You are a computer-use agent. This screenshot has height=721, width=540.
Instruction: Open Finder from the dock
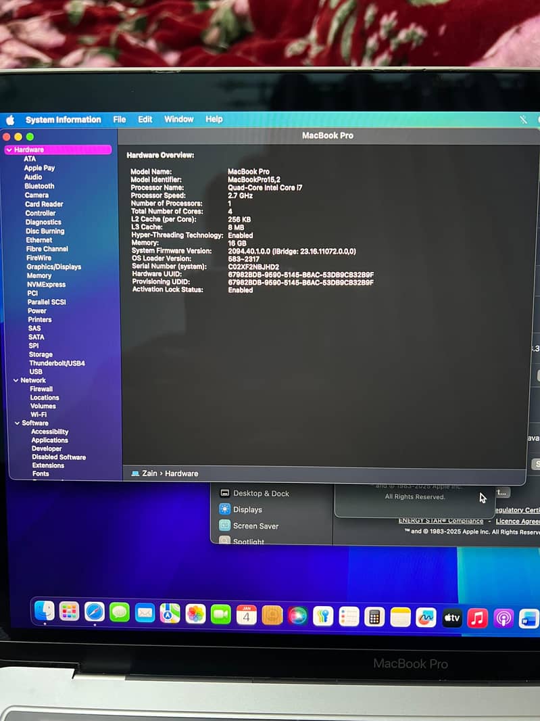tap(45, 611)
